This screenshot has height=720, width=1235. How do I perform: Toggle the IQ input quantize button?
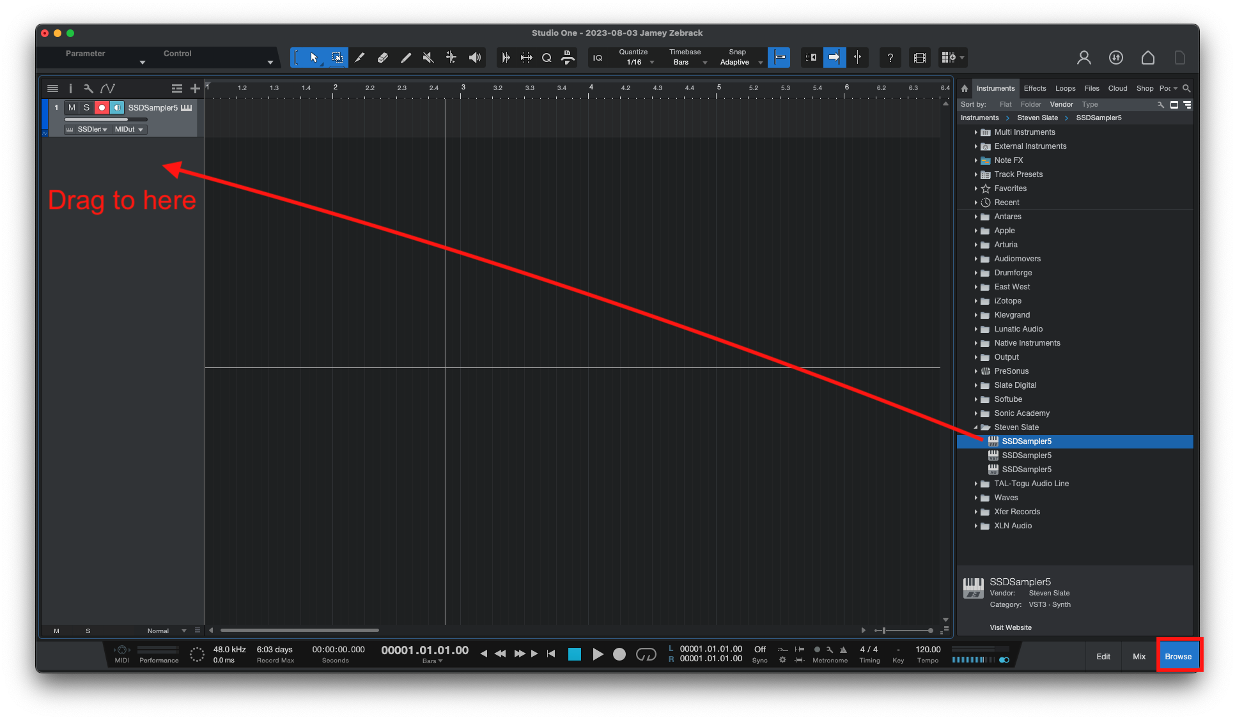598,57
